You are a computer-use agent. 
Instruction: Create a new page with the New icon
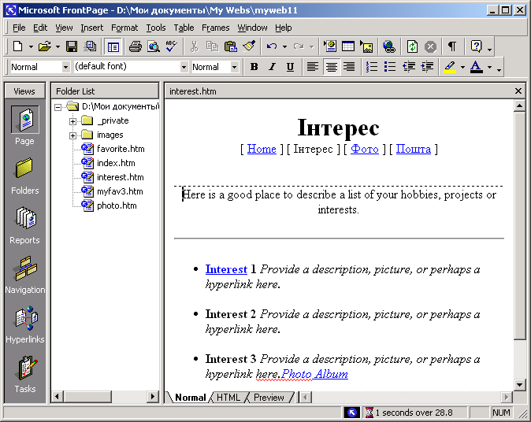click(x=17, y=46)
